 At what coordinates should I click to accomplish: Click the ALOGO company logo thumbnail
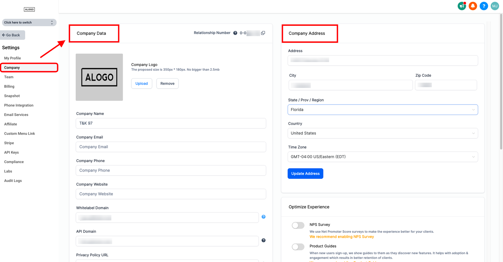[99, 77]
